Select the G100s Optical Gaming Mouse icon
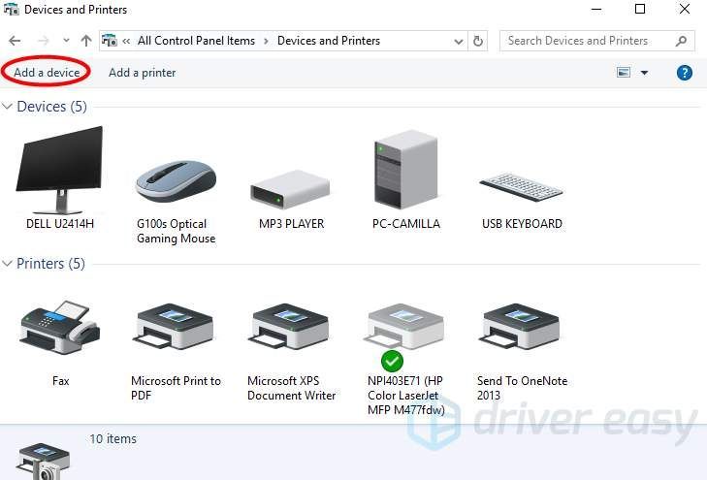 [176, 181]
